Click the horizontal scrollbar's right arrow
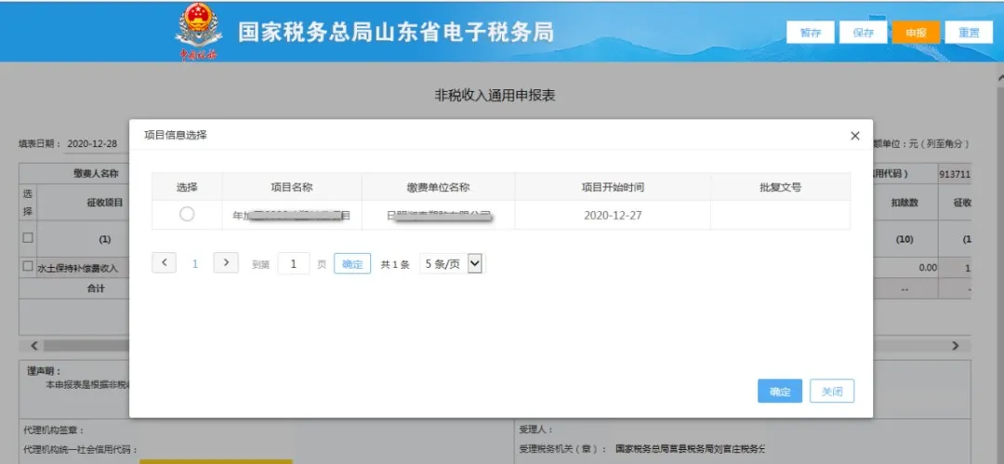This screenshot has width=1004, height=464. pos(954,346)
